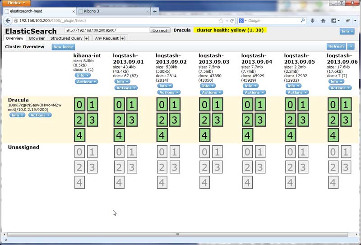The height and width of the screenshot is (245, 361).
Task: Open logstash-2013.09.01 Actions dropdown
Action: click(x=126, y=88)
